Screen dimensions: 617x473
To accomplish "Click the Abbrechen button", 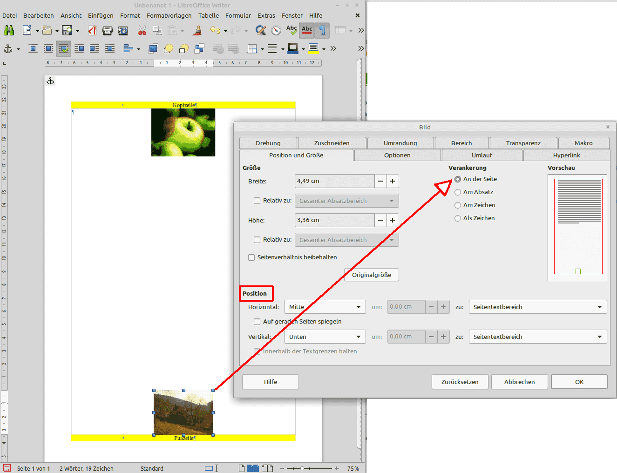I will (520, 382).
